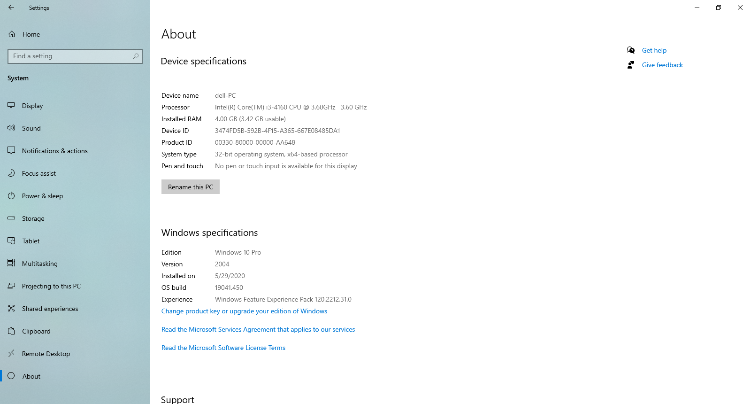This screenshot has height=404, width=751.
Task: Select the Sound speaker icon
Action: (11, 128)
